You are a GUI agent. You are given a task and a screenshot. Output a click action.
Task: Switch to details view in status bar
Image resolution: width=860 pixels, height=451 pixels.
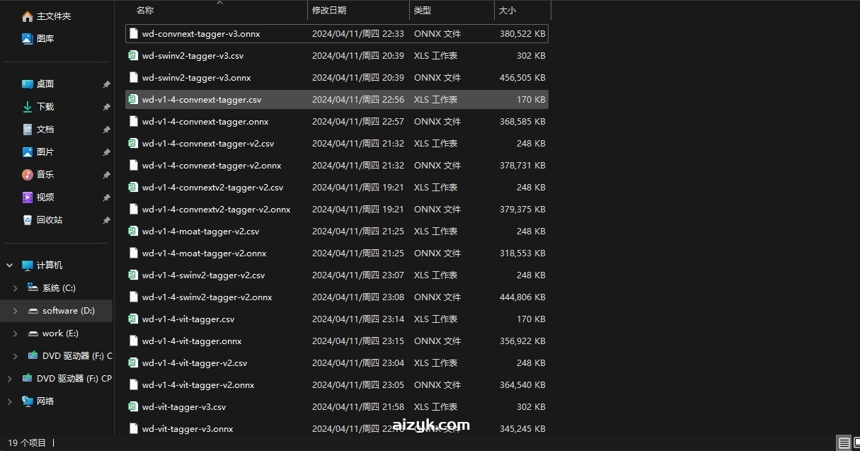(844, 443)
